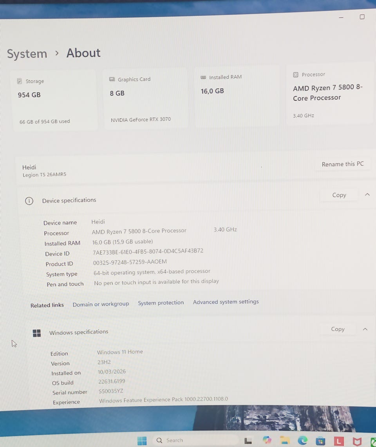Click the Windows specifications logo icon

pos(37,333)
